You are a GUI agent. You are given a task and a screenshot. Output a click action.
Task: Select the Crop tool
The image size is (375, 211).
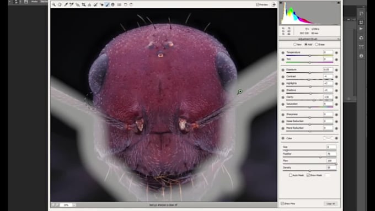pyautogui.click(x=84, y=4)
